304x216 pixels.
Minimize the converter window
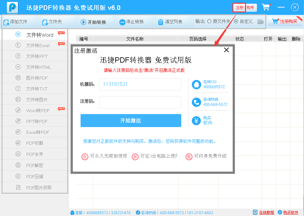[x=281, y=7]
